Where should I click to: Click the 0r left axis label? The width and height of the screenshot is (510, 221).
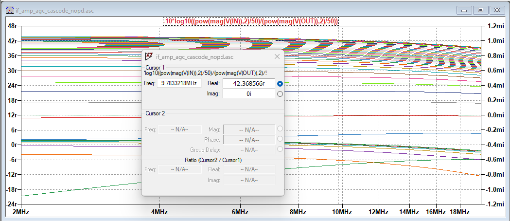coord(14,145)
